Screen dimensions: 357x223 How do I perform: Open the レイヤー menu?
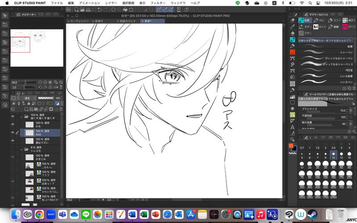(x=111, y=3)
